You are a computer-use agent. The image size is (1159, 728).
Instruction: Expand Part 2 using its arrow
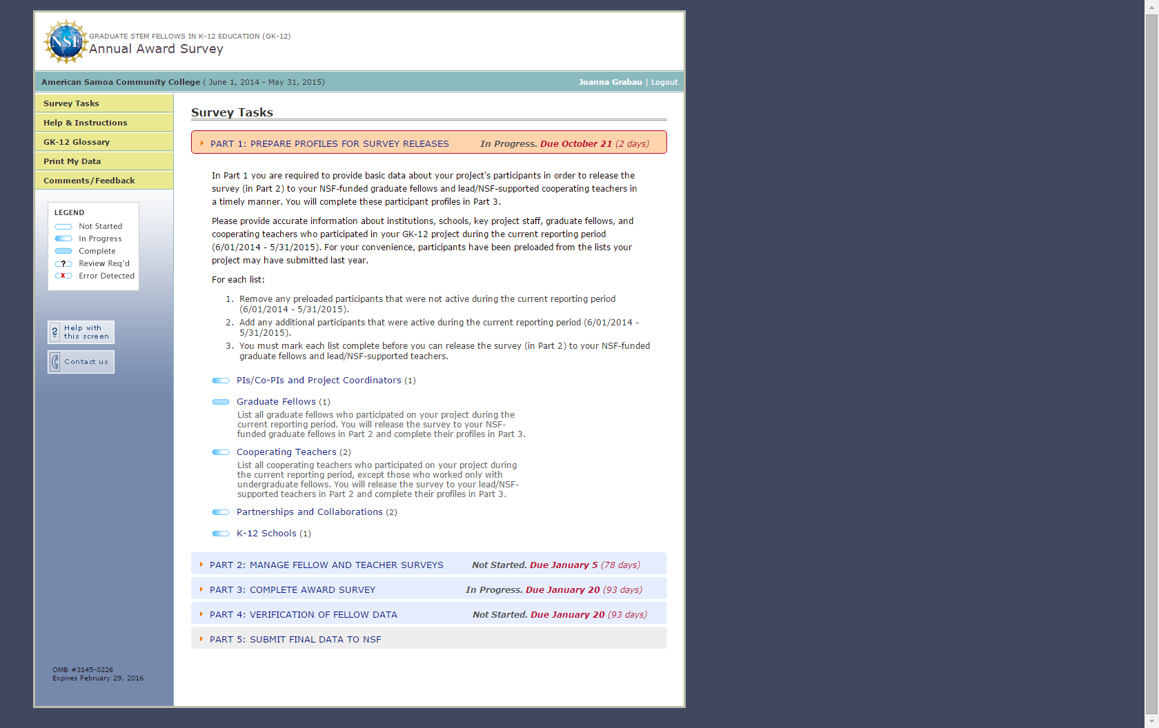tap(201, 564)
